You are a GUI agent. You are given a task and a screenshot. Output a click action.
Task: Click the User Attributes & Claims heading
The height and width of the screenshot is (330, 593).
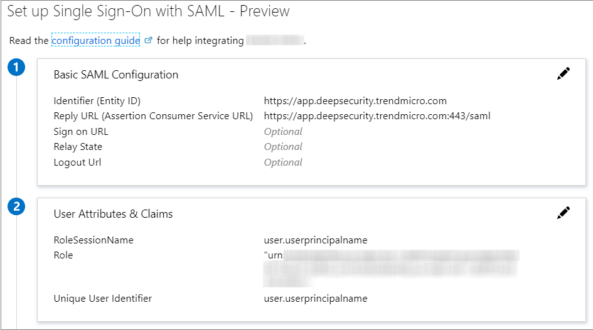click(x=113, y=214)
